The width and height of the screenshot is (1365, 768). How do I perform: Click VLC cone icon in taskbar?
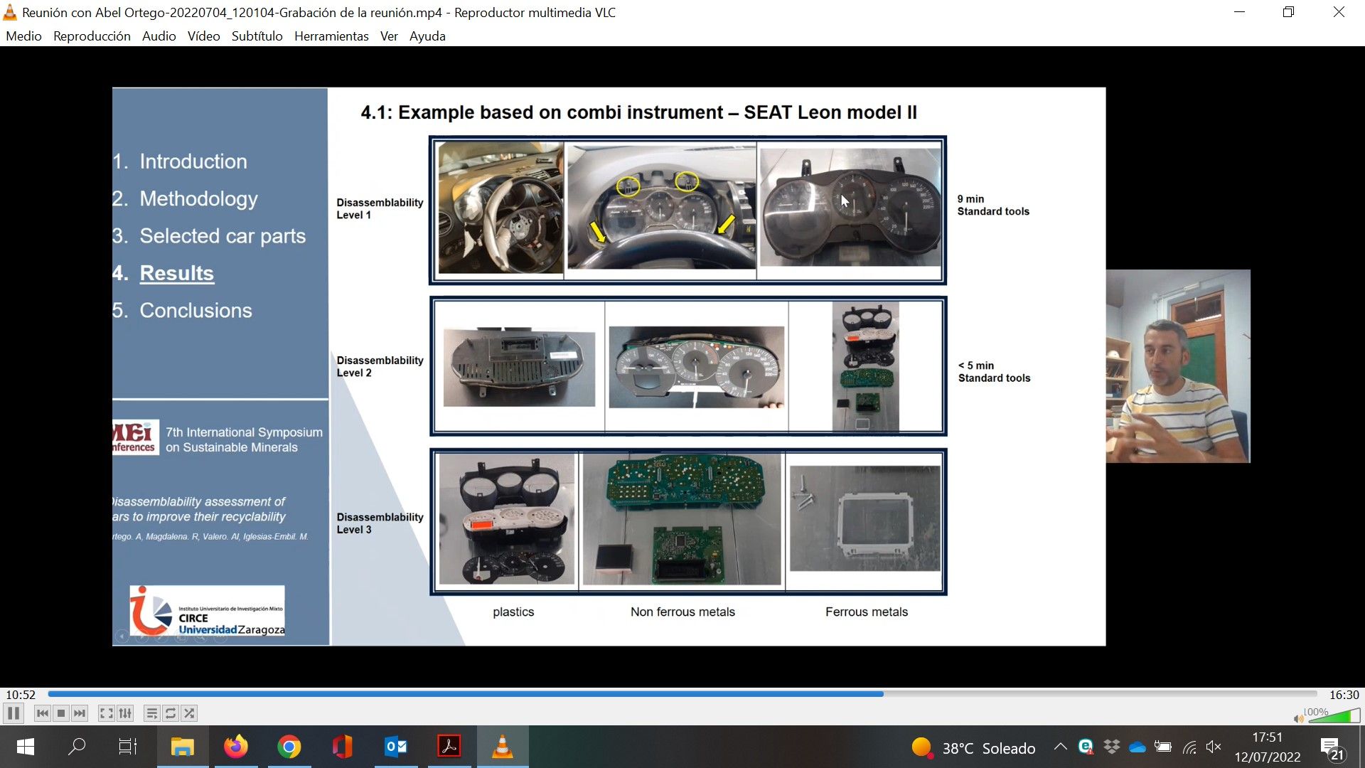point(503,747)
